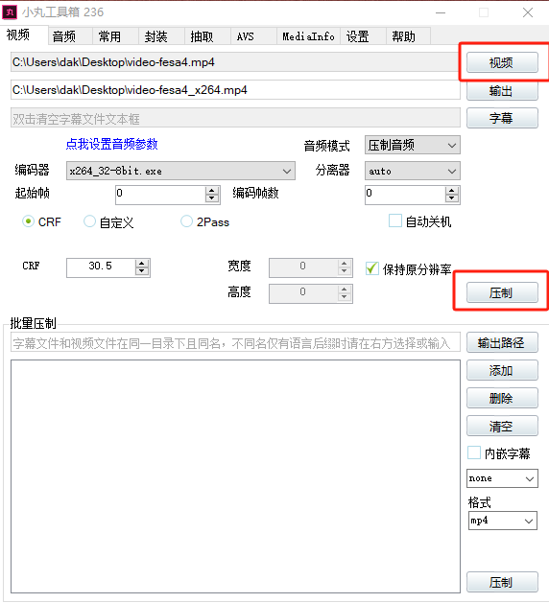Increase 编码帧数 with up arrow
Viewport: 549px width, 603px height.
452,191
